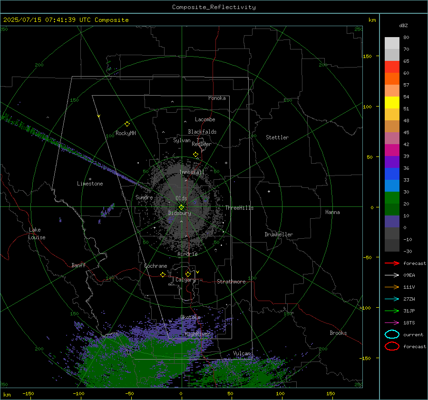Viewport: 428px width, 400px height.
Task: Click the Vulcan label
Action: tap(242, 353)
